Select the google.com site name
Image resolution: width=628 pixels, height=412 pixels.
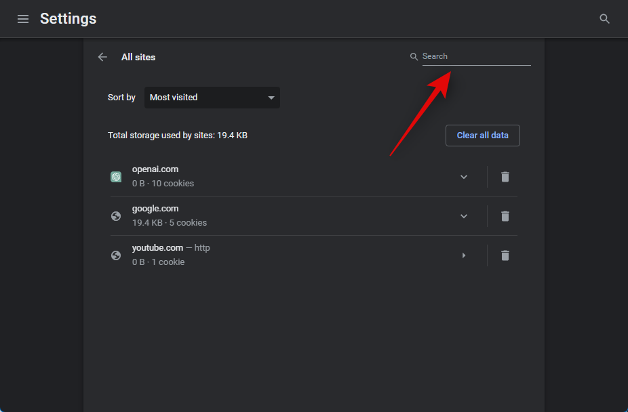coord(155,209)
